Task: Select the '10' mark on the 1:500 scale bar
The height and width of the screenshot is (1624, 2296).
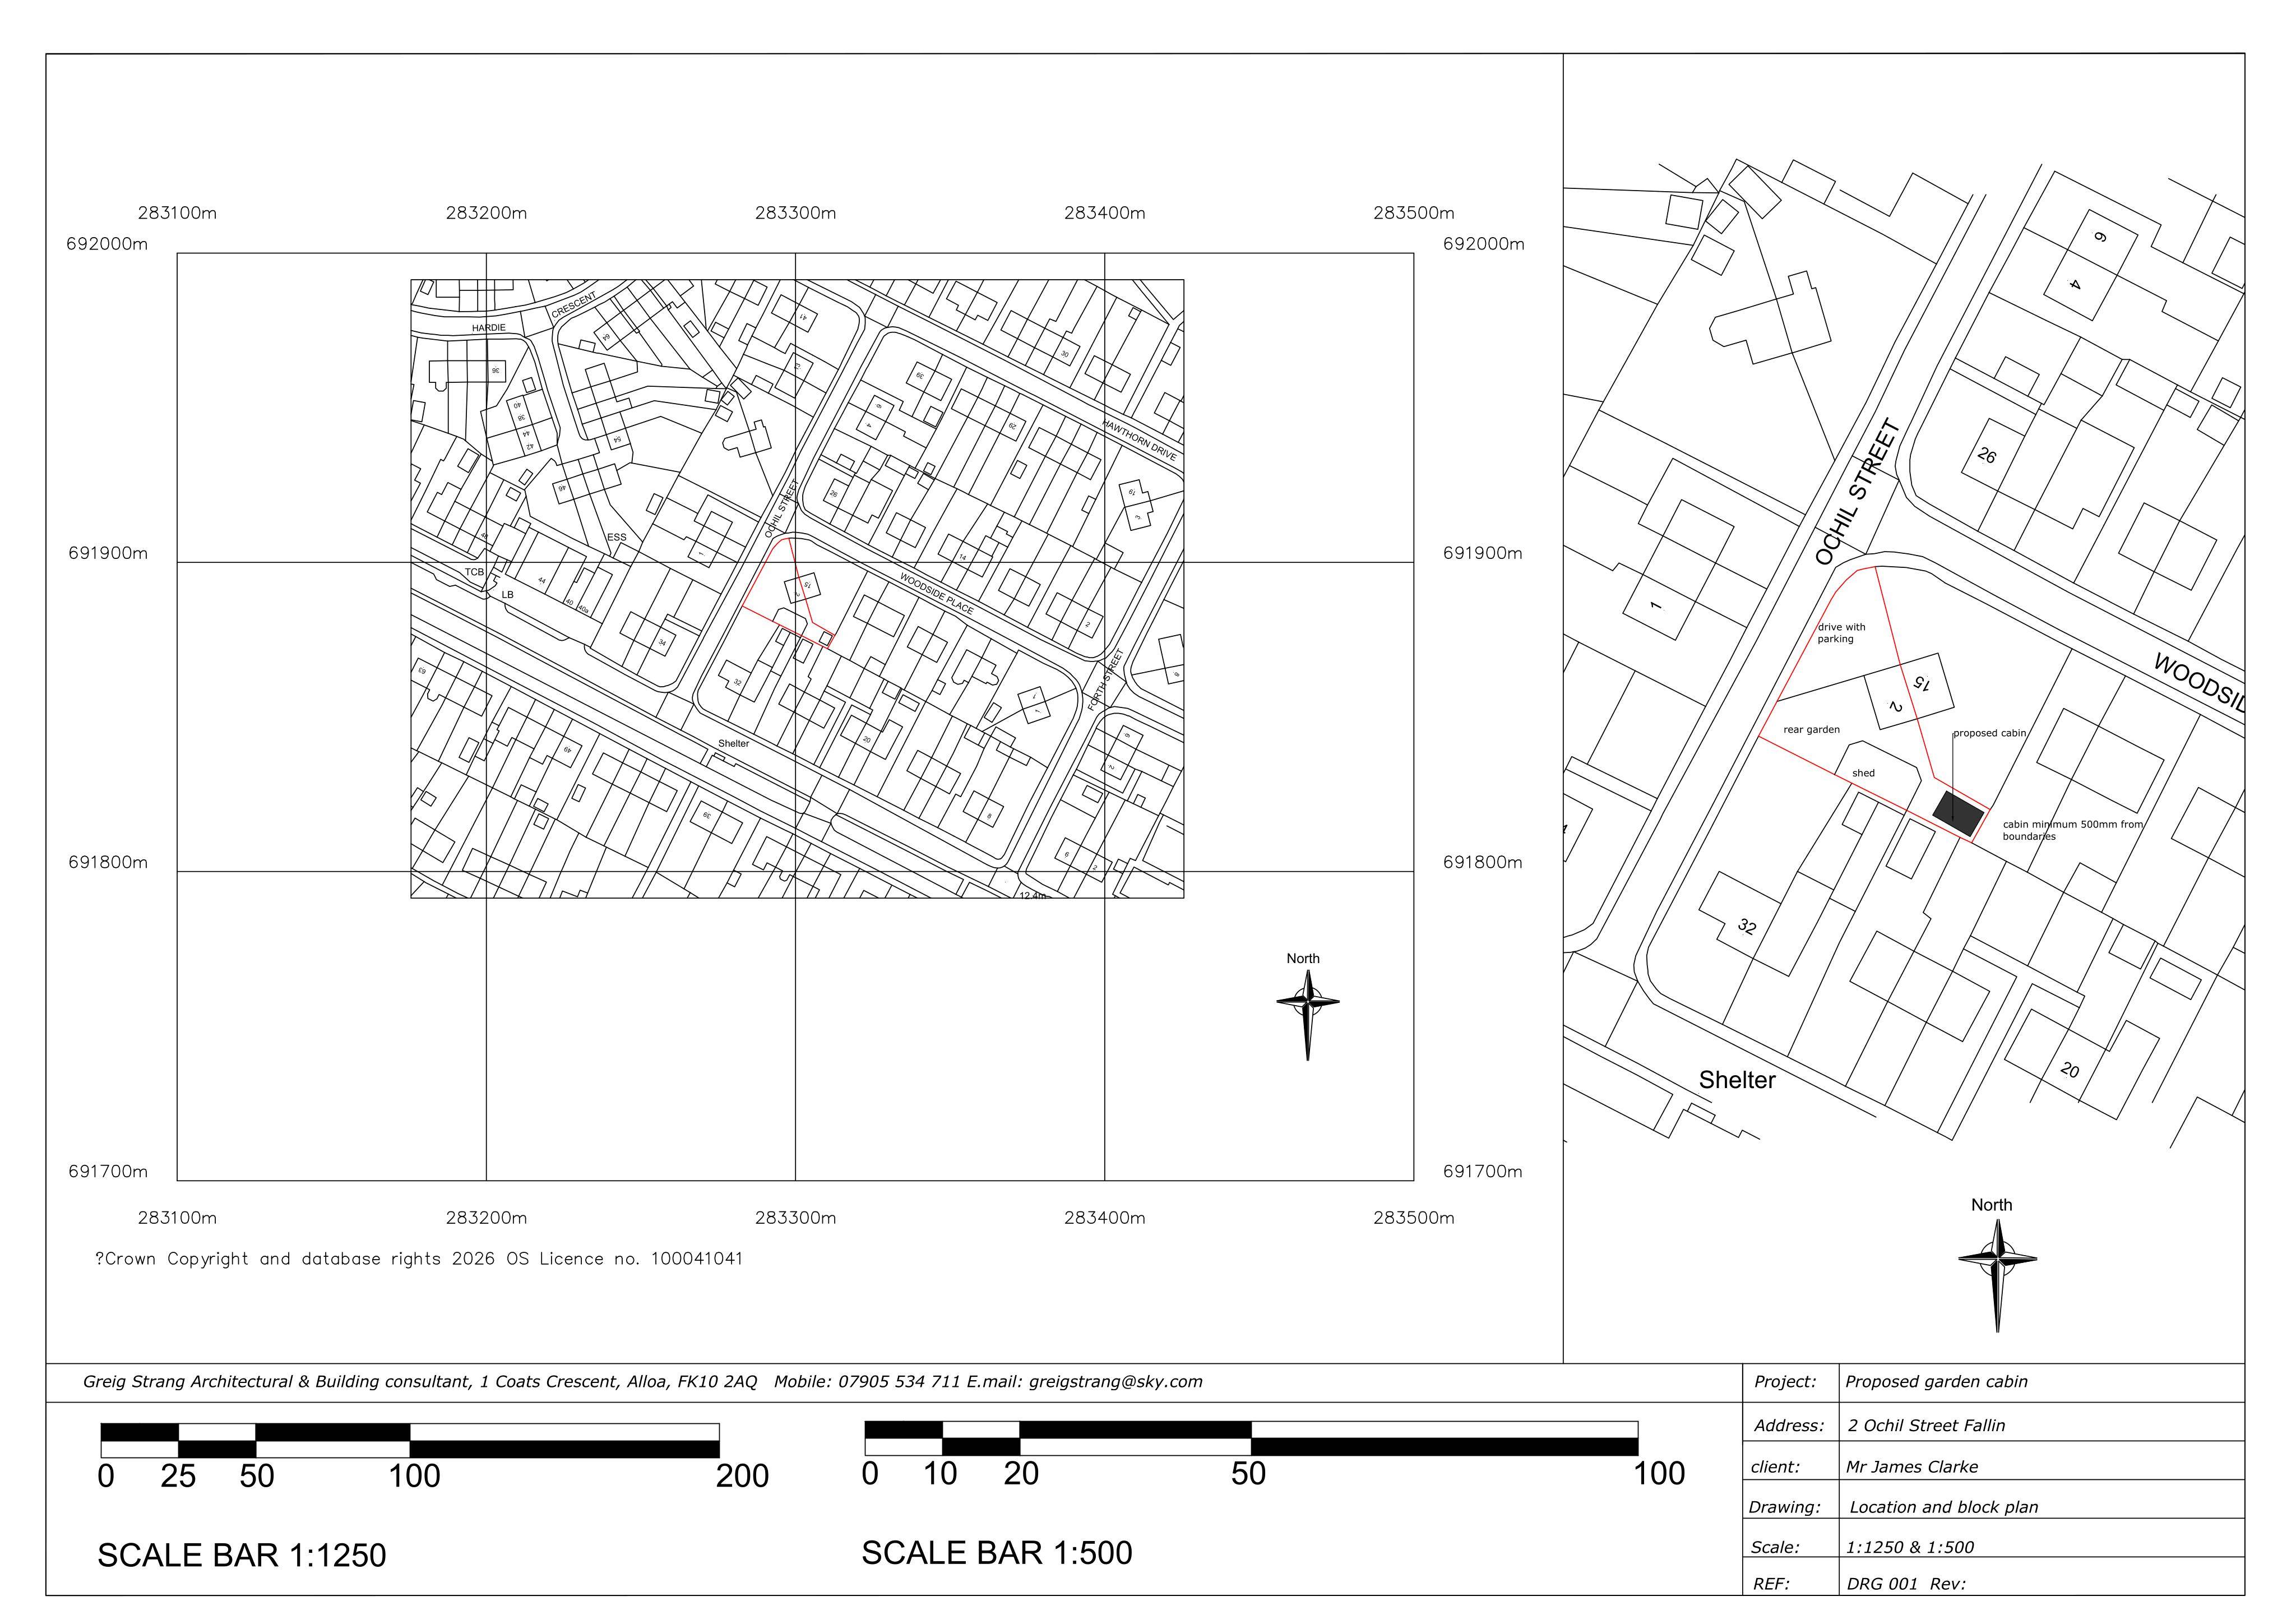Action: click(x=940, y=1473)
